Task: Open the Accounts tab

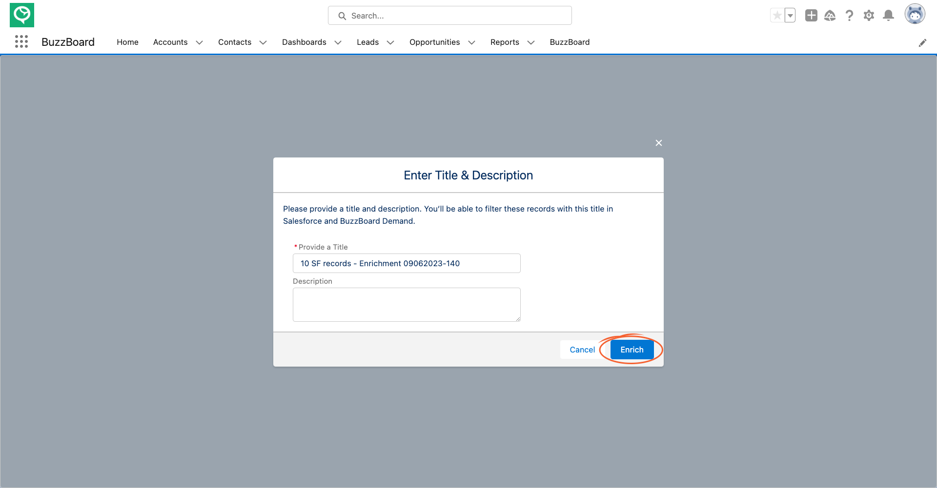Action: click(x=170, y=42)
